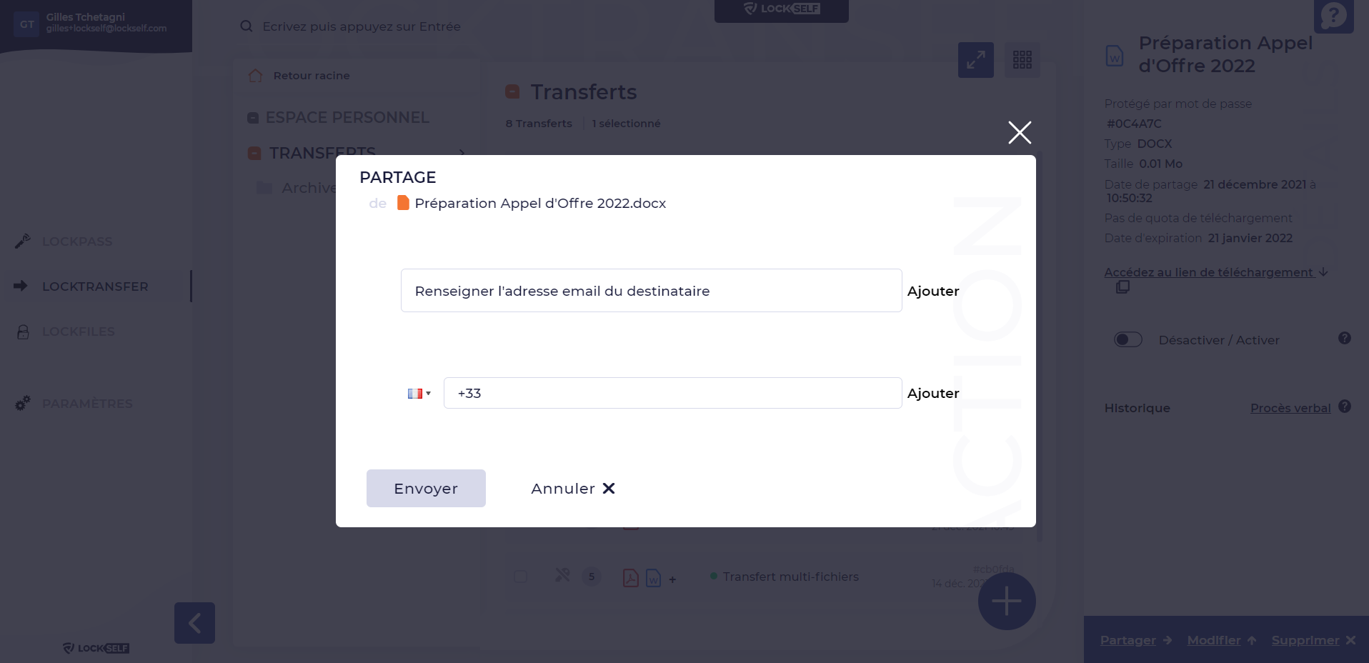Screen dimensions: 1369x663
Task: Click Annuler to cancel sharing
Action: (x=572, y=489)
